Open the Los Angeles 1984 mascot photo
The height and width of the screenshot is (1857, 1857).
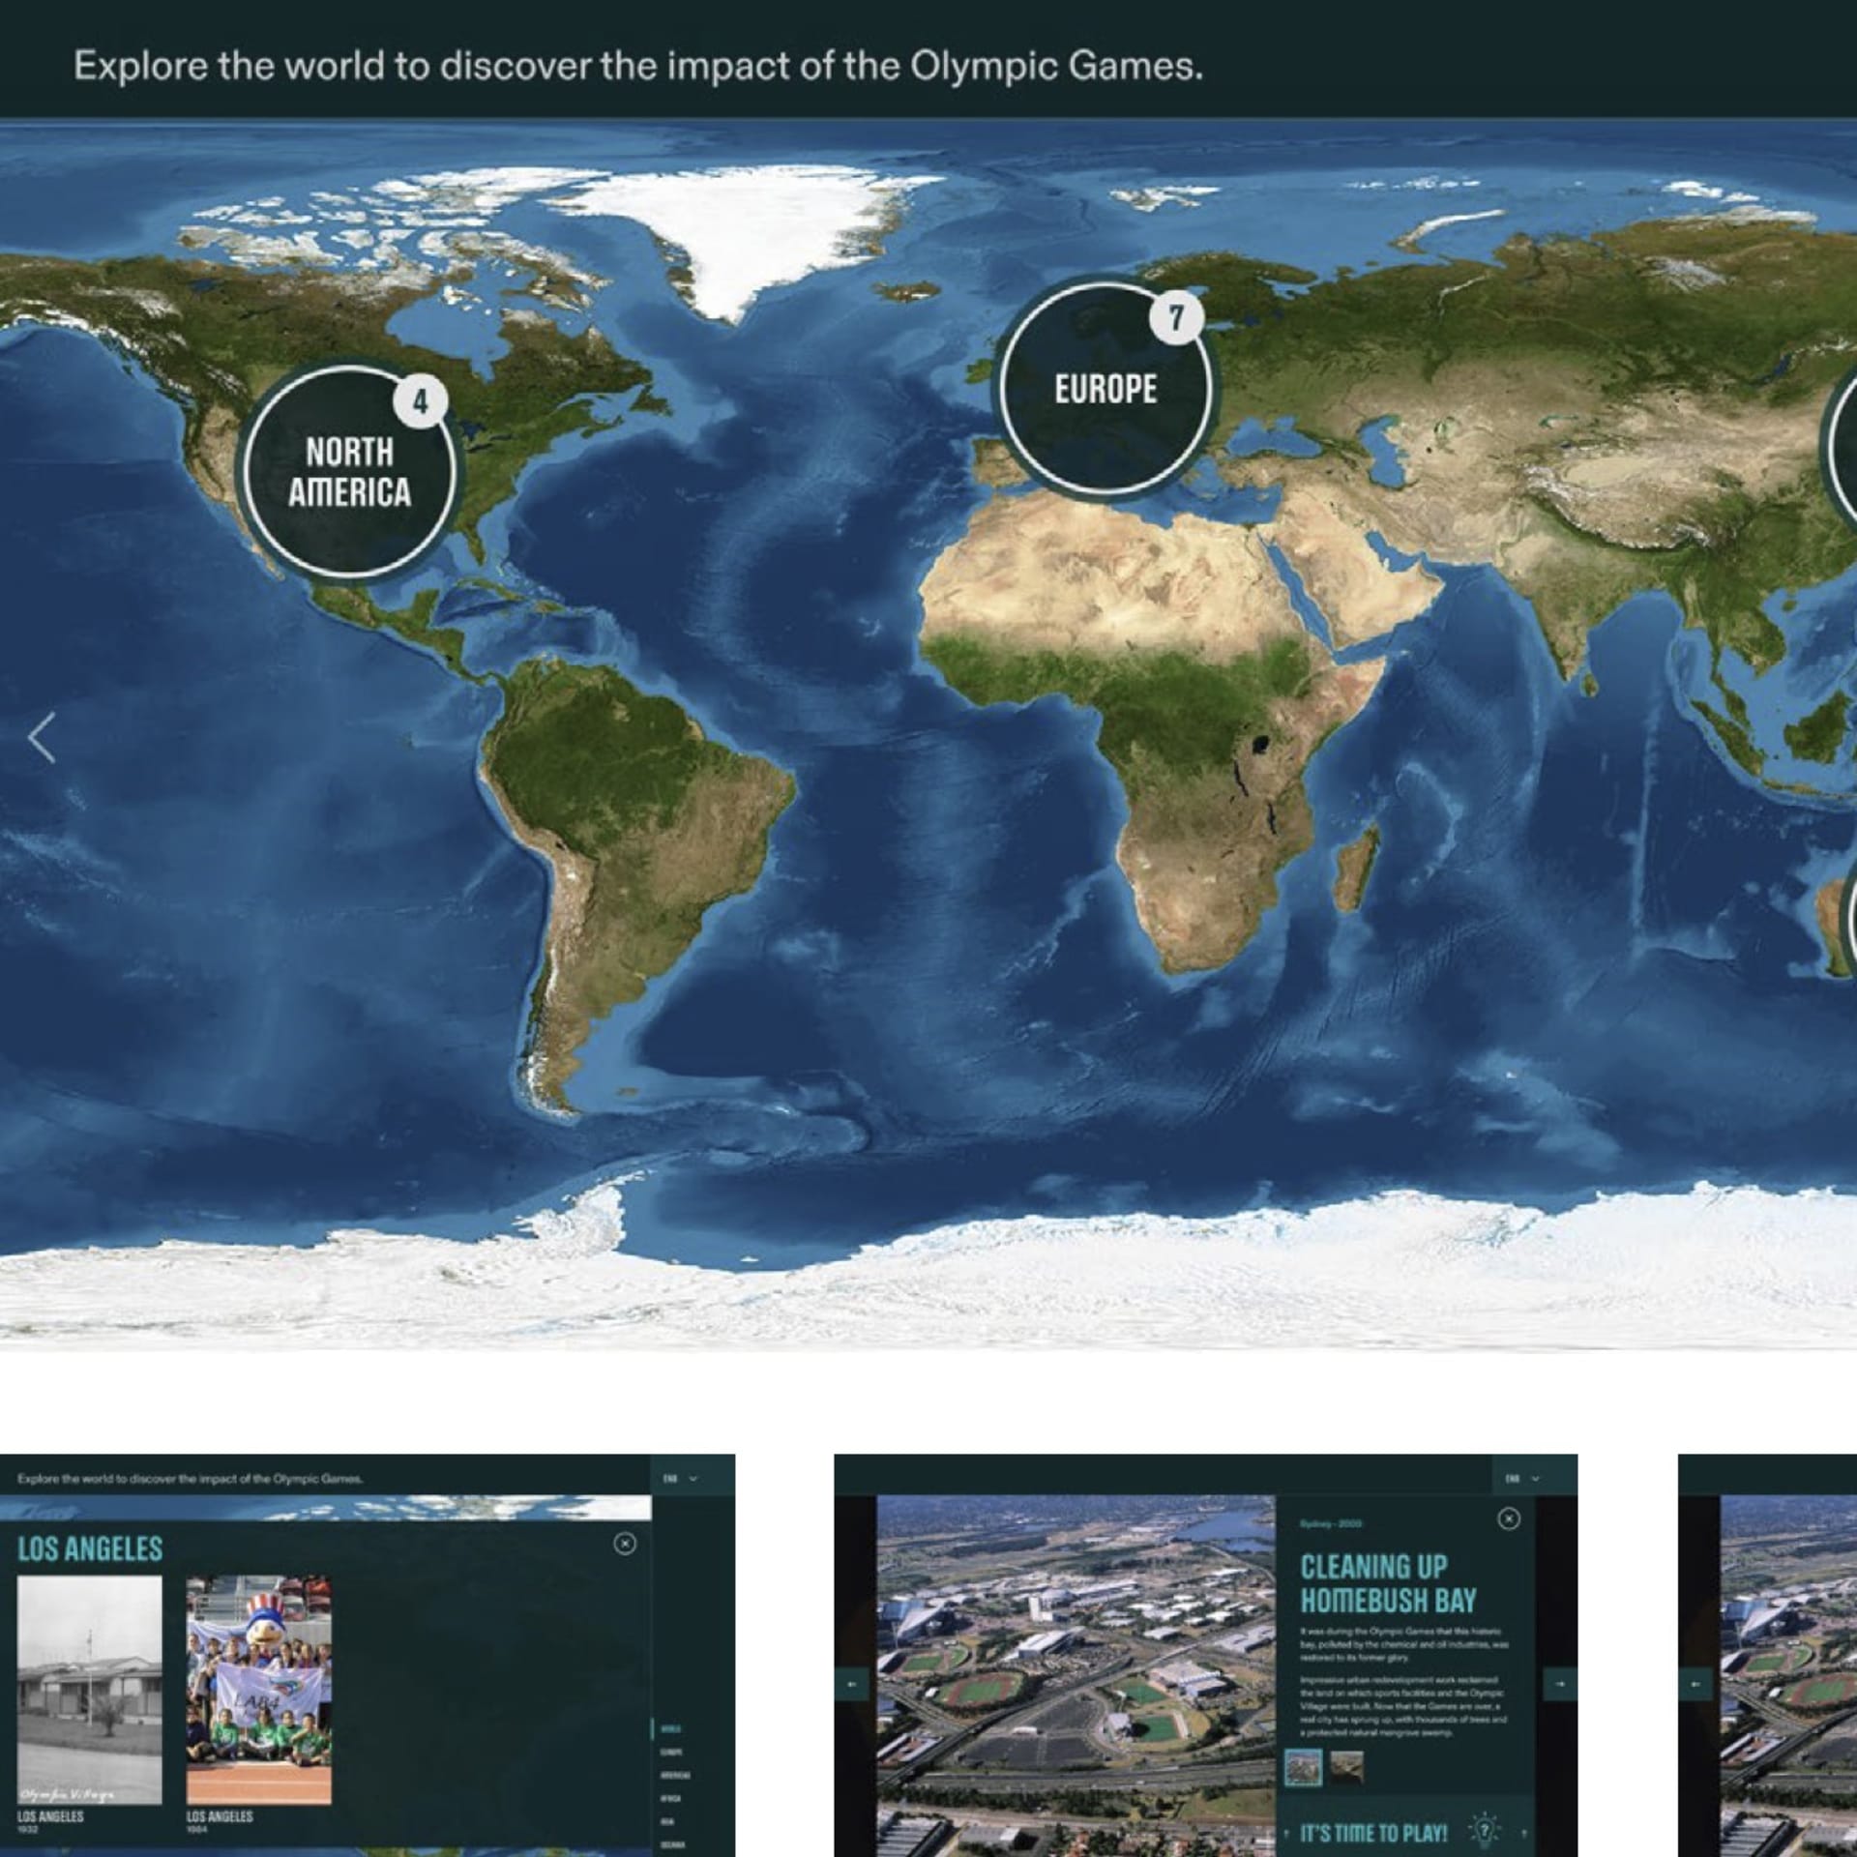[258, 1690]
